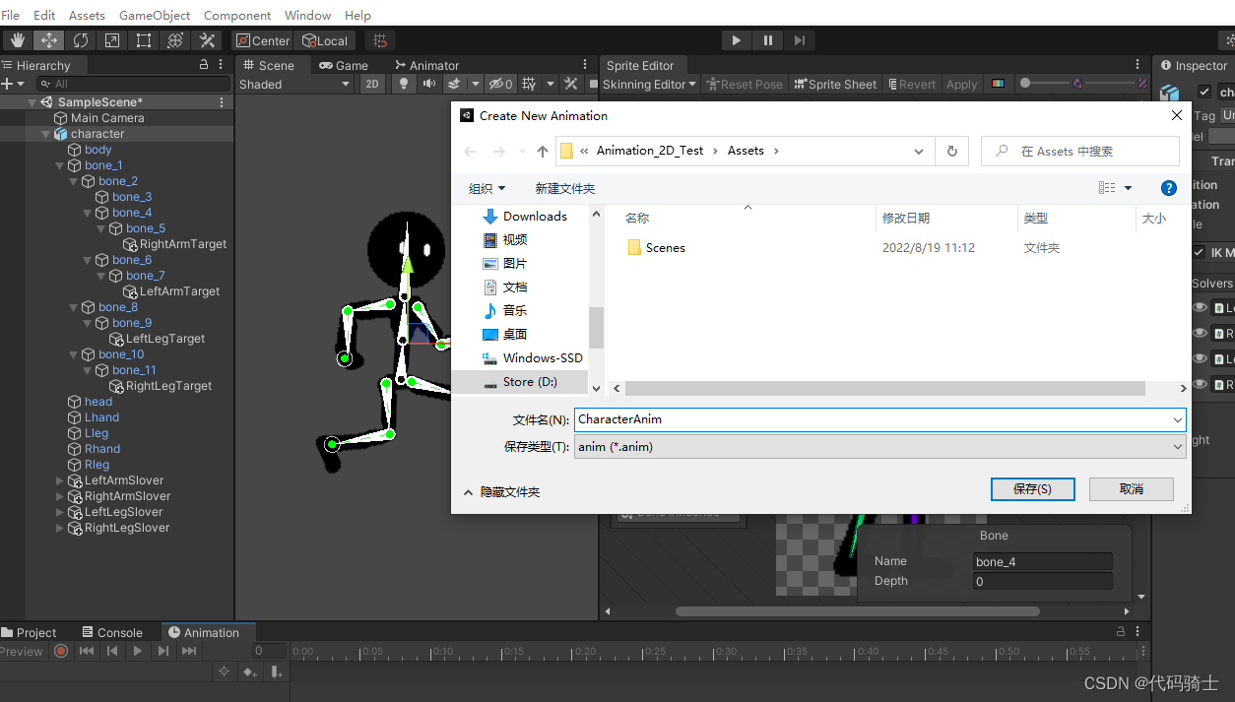Select the Rect tool
This screenshot has width=1235, height=702.
(144, 40)
